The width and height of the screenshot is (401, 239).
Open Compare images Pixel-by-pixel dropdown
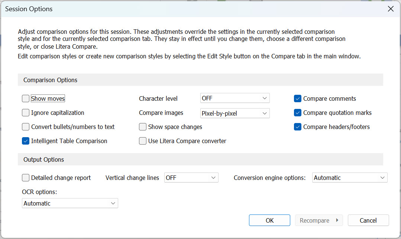pos(235,113)
